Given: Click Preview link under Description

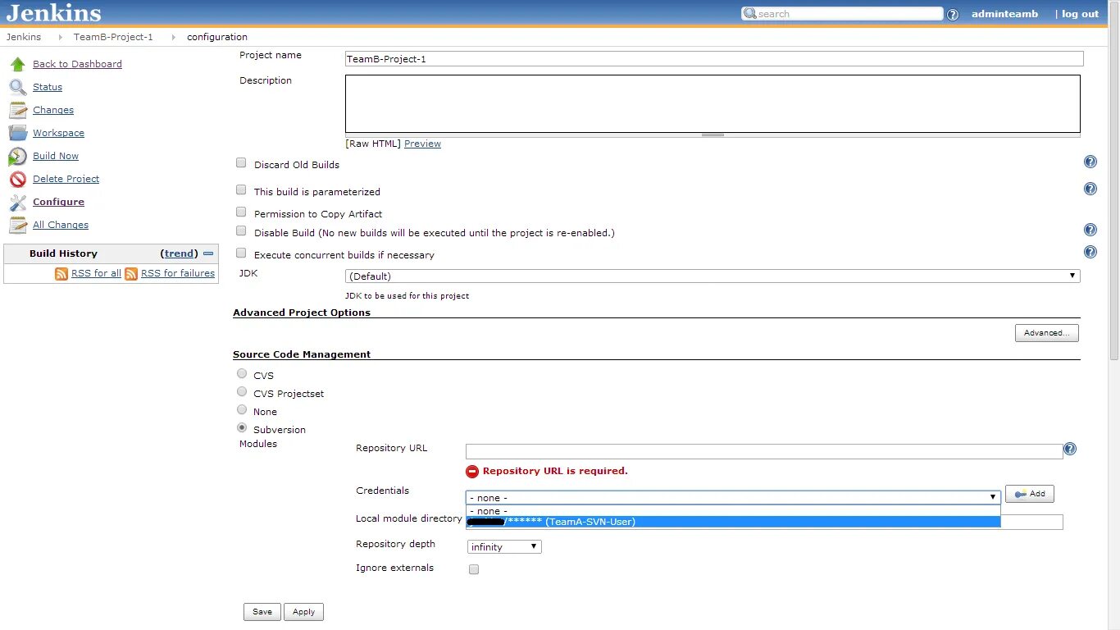Looking at the screenshot, I should tap(422, 144).
